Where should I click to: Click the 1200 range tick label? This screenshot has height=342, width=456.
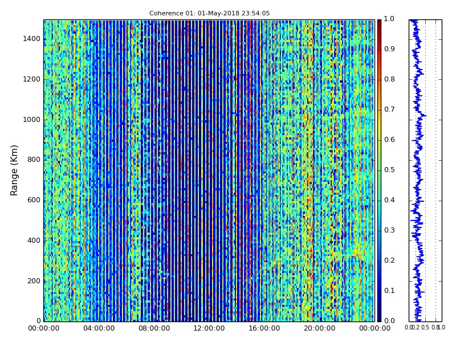click(x=31, y=79)
